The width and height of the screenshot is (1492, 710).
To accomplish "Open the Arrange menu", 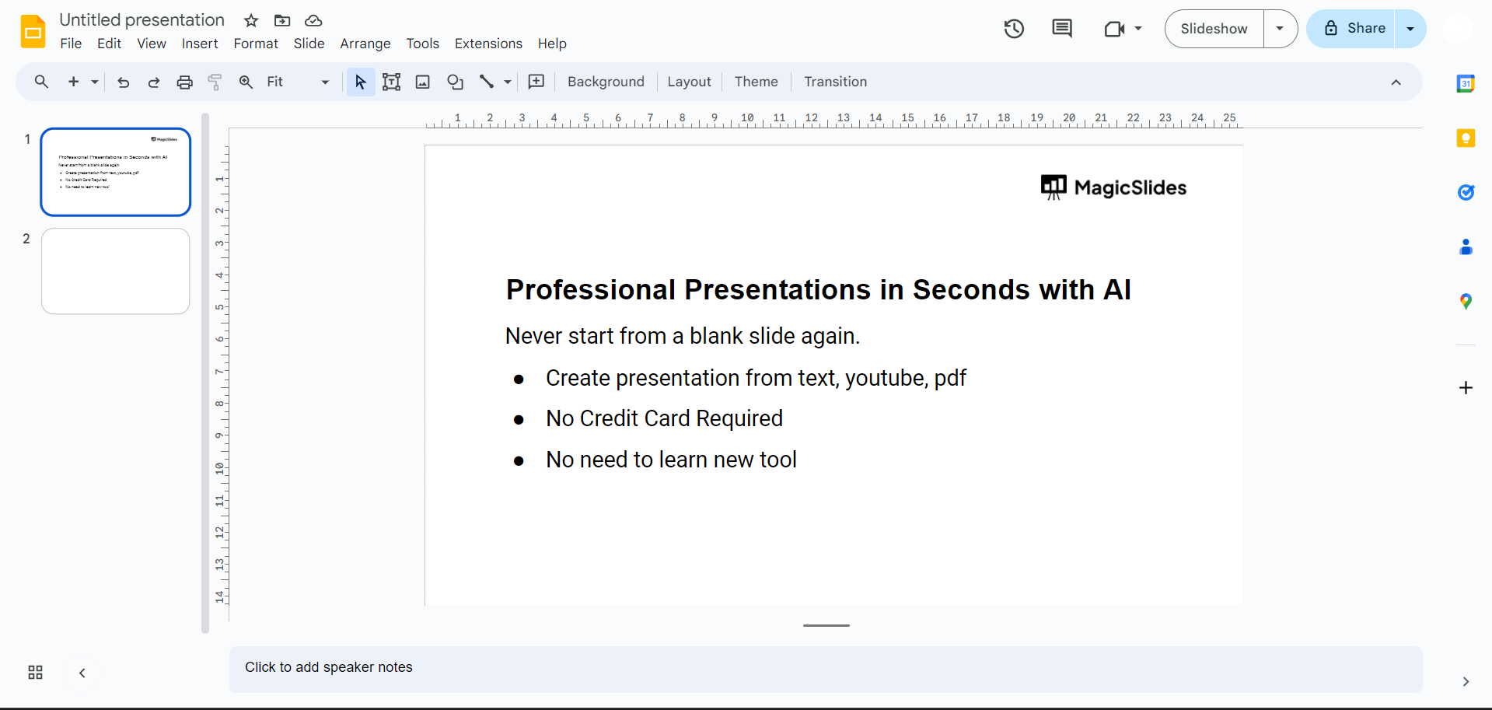I will click(365, 44).
